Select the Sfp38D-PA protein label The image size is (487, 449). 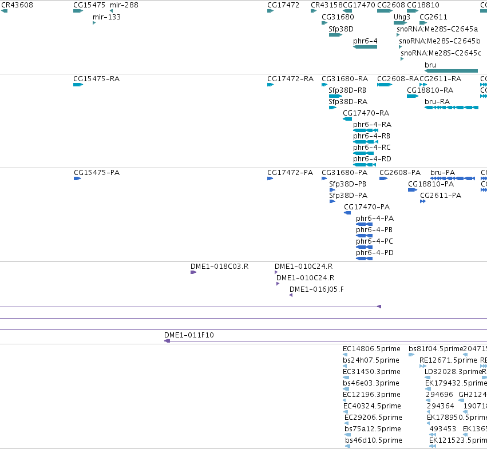click(348, 196)
